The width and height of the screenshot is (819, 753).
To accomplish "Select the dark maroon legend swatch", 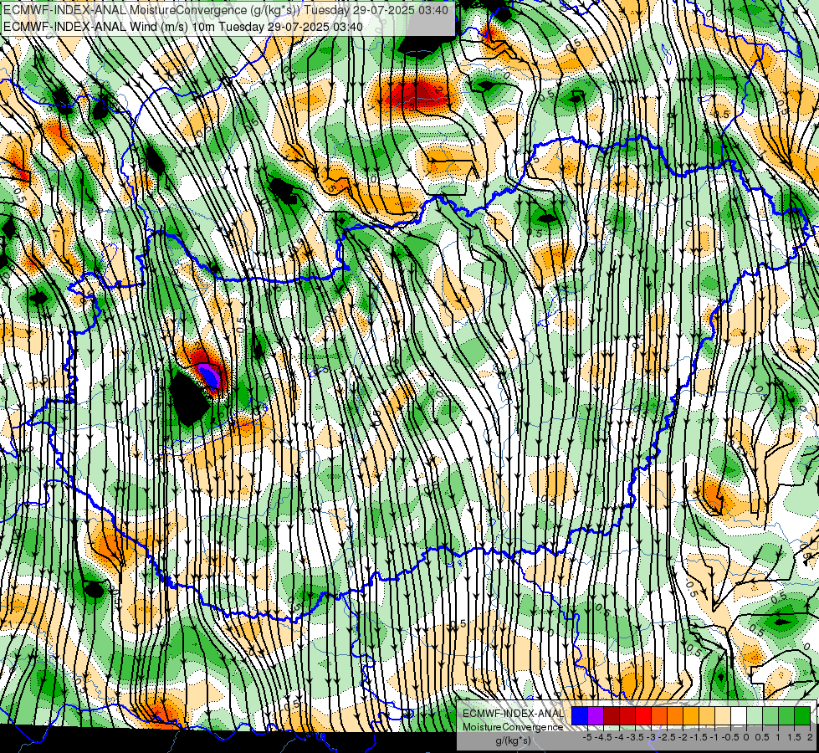I will [612, 715].
